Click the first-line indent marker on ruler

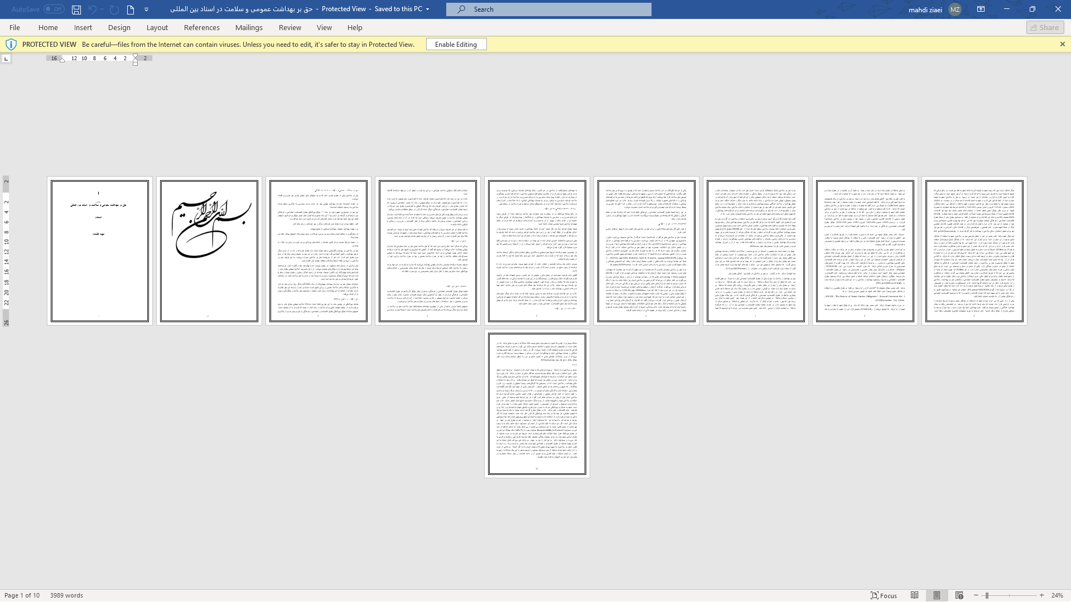135,56
